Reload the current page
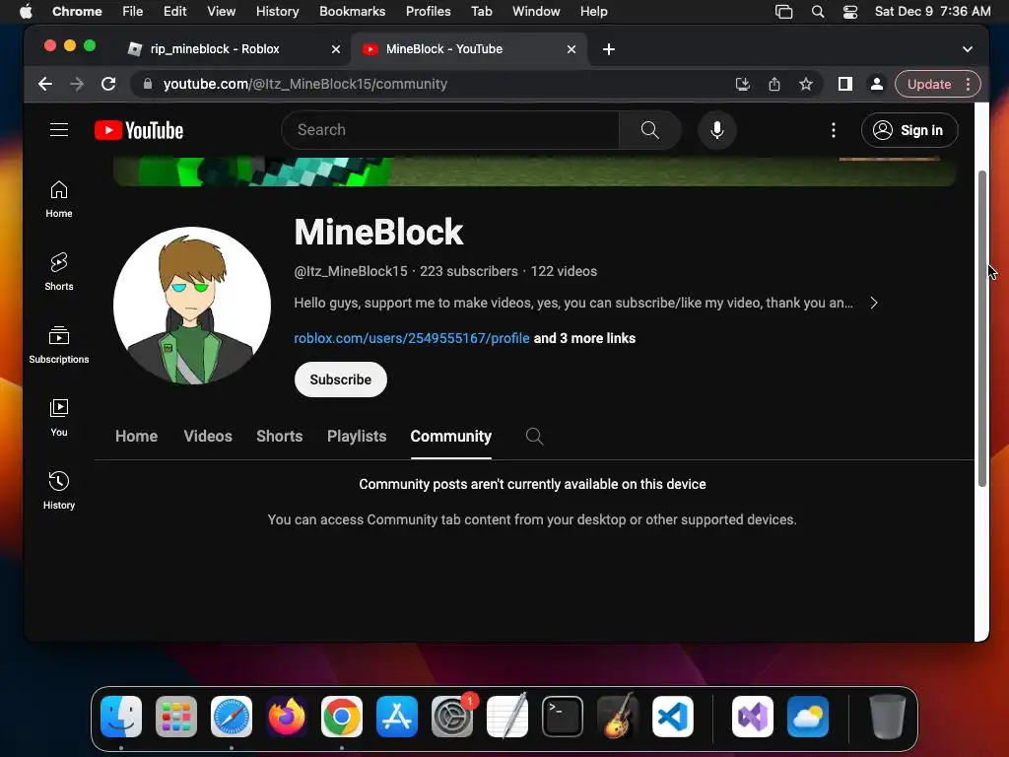Image resolution: width=1009 pixels, height=757 pixels. (x=108, y=84)
